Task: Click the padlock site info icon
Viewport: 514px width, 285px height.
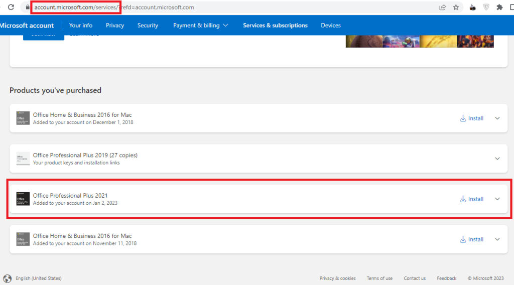Action: click(27, 8)
